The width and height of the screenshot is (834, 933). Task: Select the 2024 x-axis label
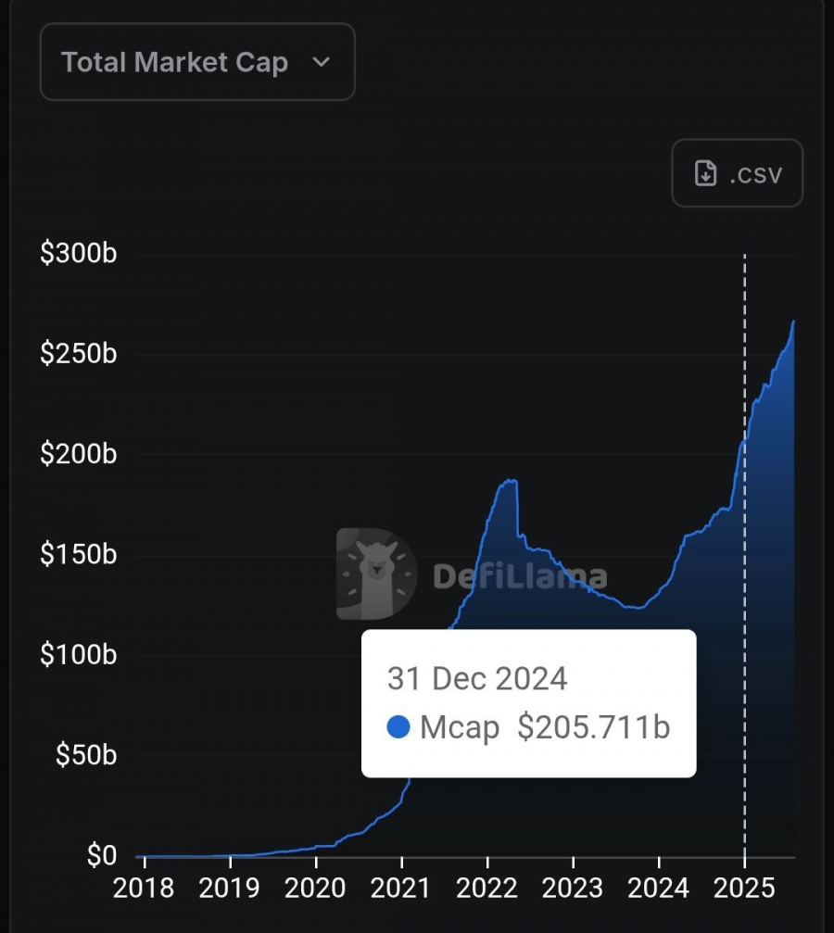tap(659, 888)
